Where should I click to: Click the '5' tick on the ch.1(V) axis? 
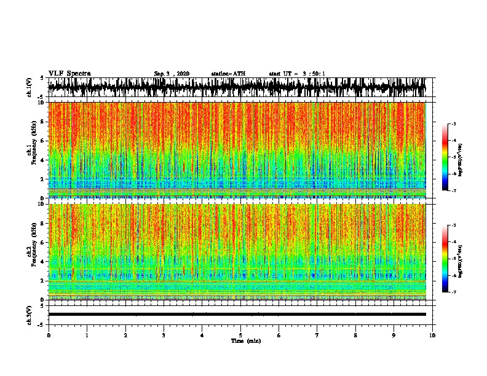(x=42, y=78)
